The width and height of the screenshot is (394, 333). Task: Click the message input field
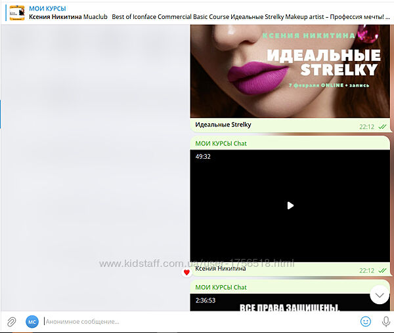click(197, 321)
